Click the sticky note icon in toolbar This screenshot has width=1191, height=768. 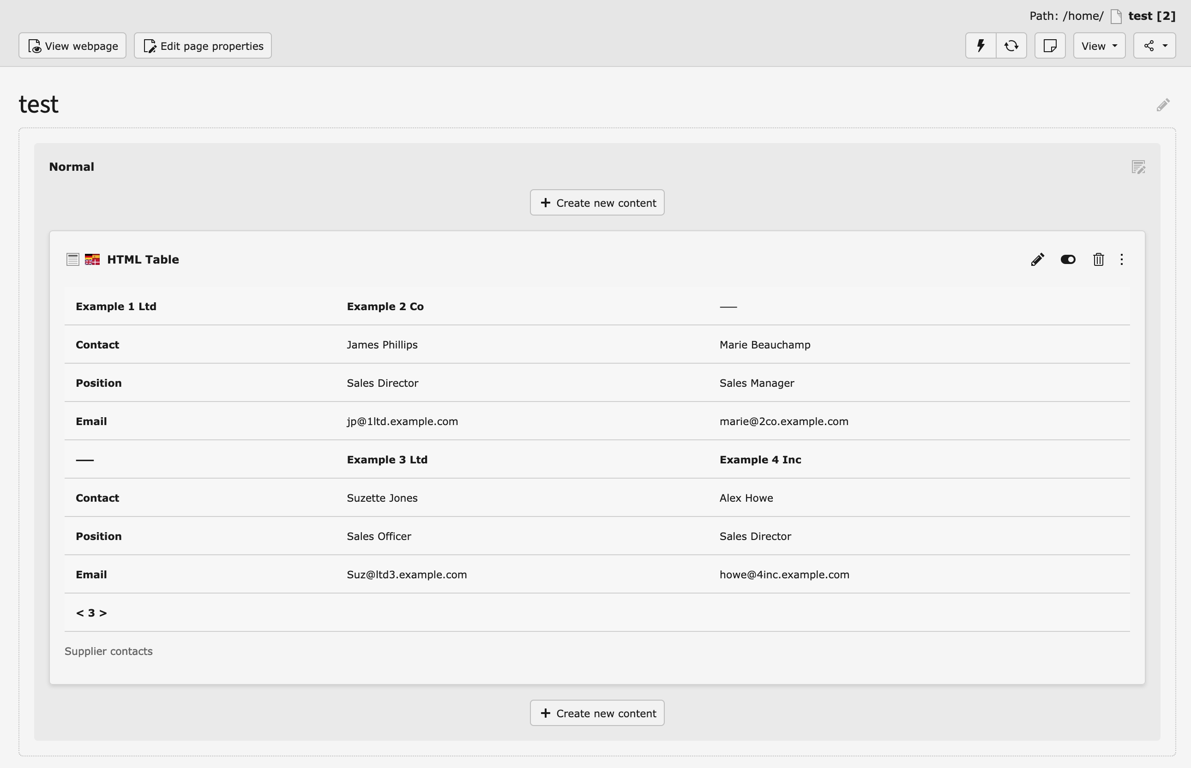pos(1050,46)
